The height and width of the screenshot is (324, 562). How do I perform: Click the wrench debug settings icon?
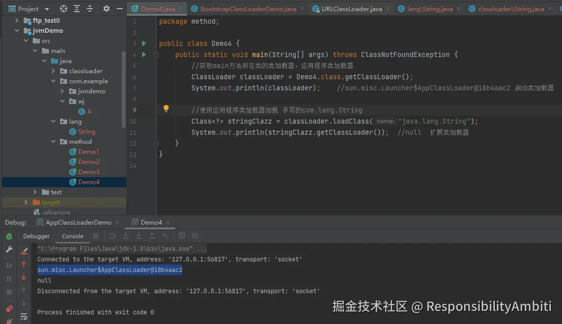click(x=9, y=249)
